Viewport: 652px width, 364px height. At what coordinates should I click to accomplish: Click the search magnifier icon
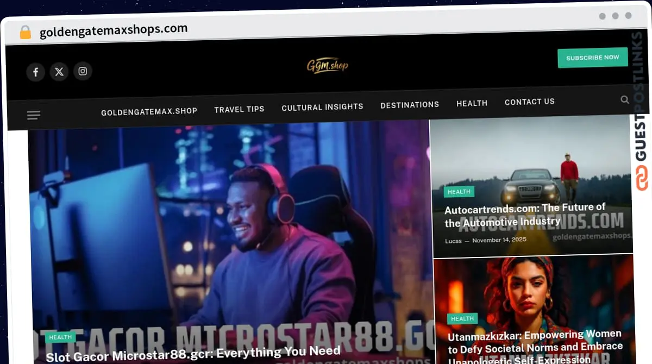(x=625, y=100)
